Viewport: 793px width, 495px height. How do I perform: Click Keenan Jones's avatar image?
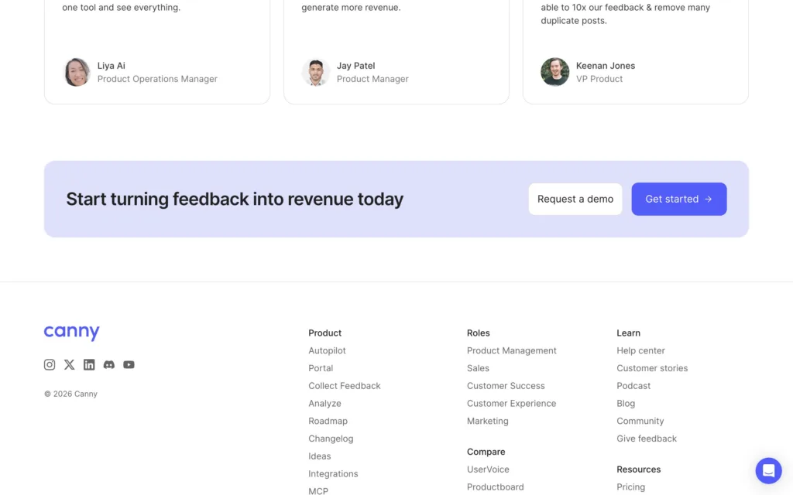554,72
